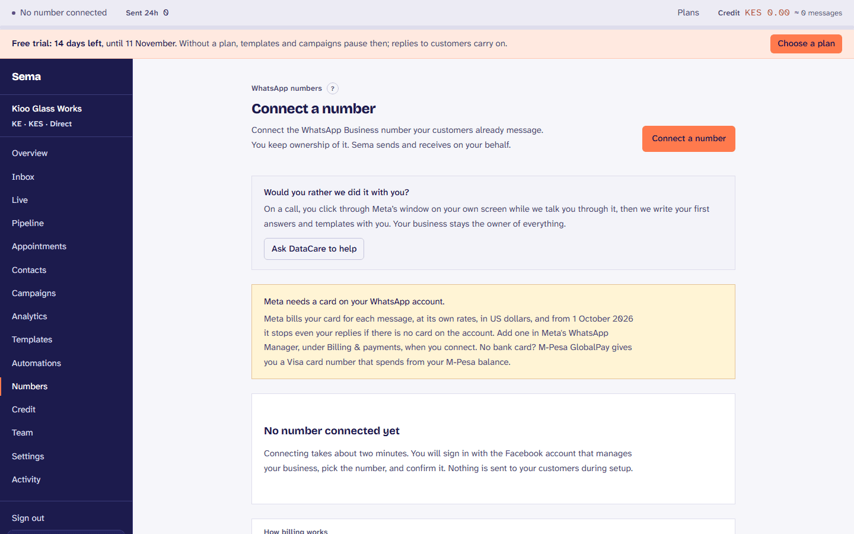This screenshot has height=534, width=854.
Task: Click the Meta needs a card notice heading
Action: point(354,301)
